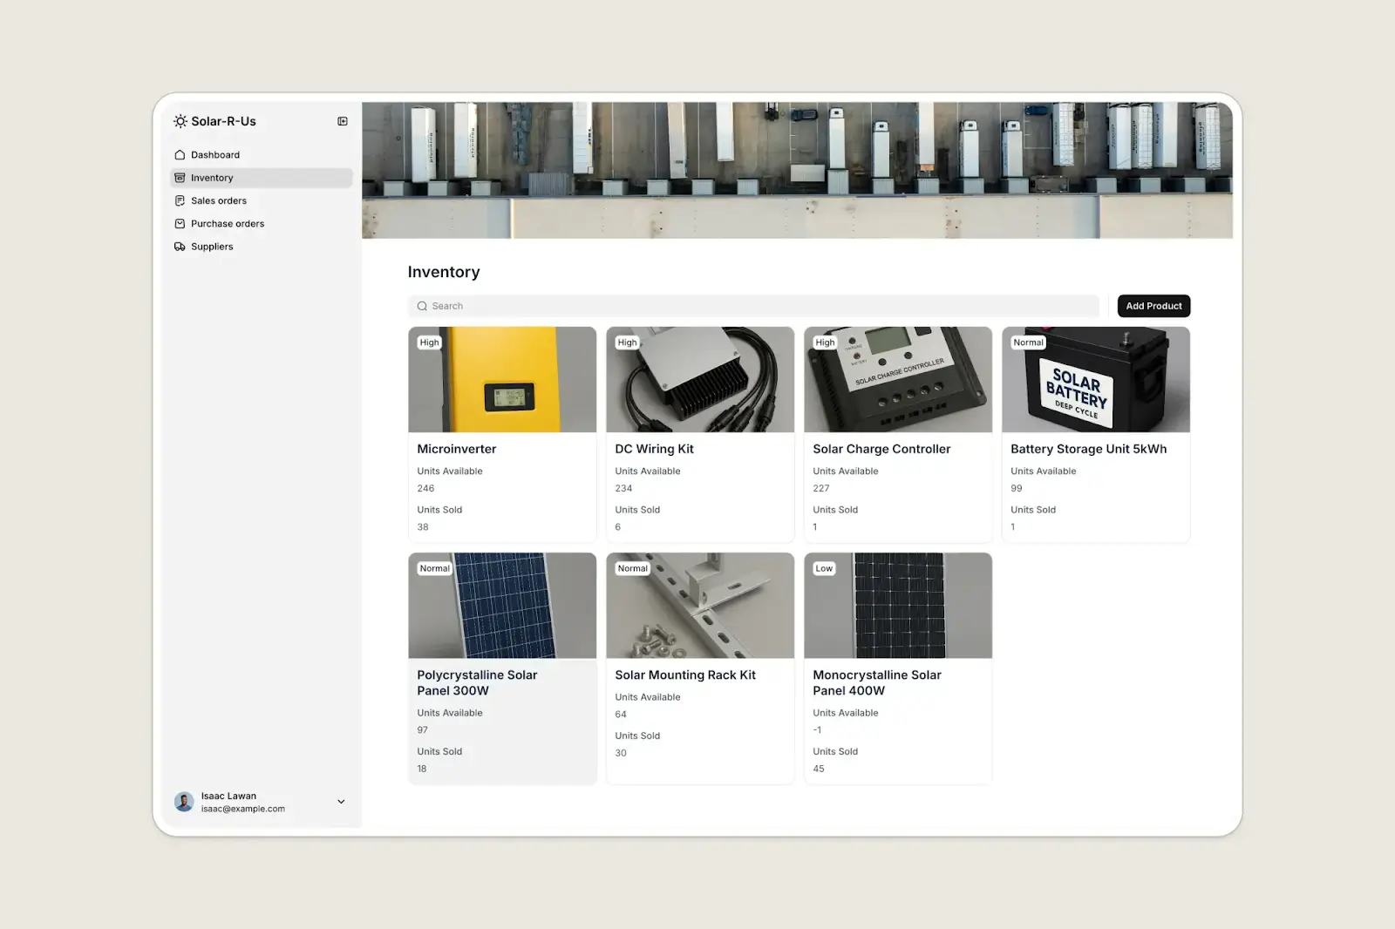1395x929 pixels.
Task: Select the Dashboard home icon in sidebar
Action: tap(180, 154)
